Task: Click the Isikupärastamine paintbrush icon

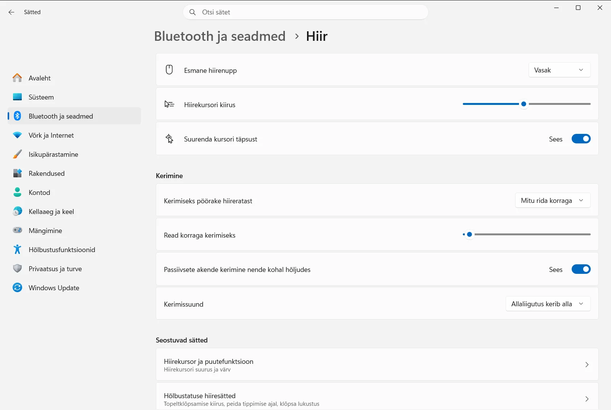Action: [x=17, y=154]
